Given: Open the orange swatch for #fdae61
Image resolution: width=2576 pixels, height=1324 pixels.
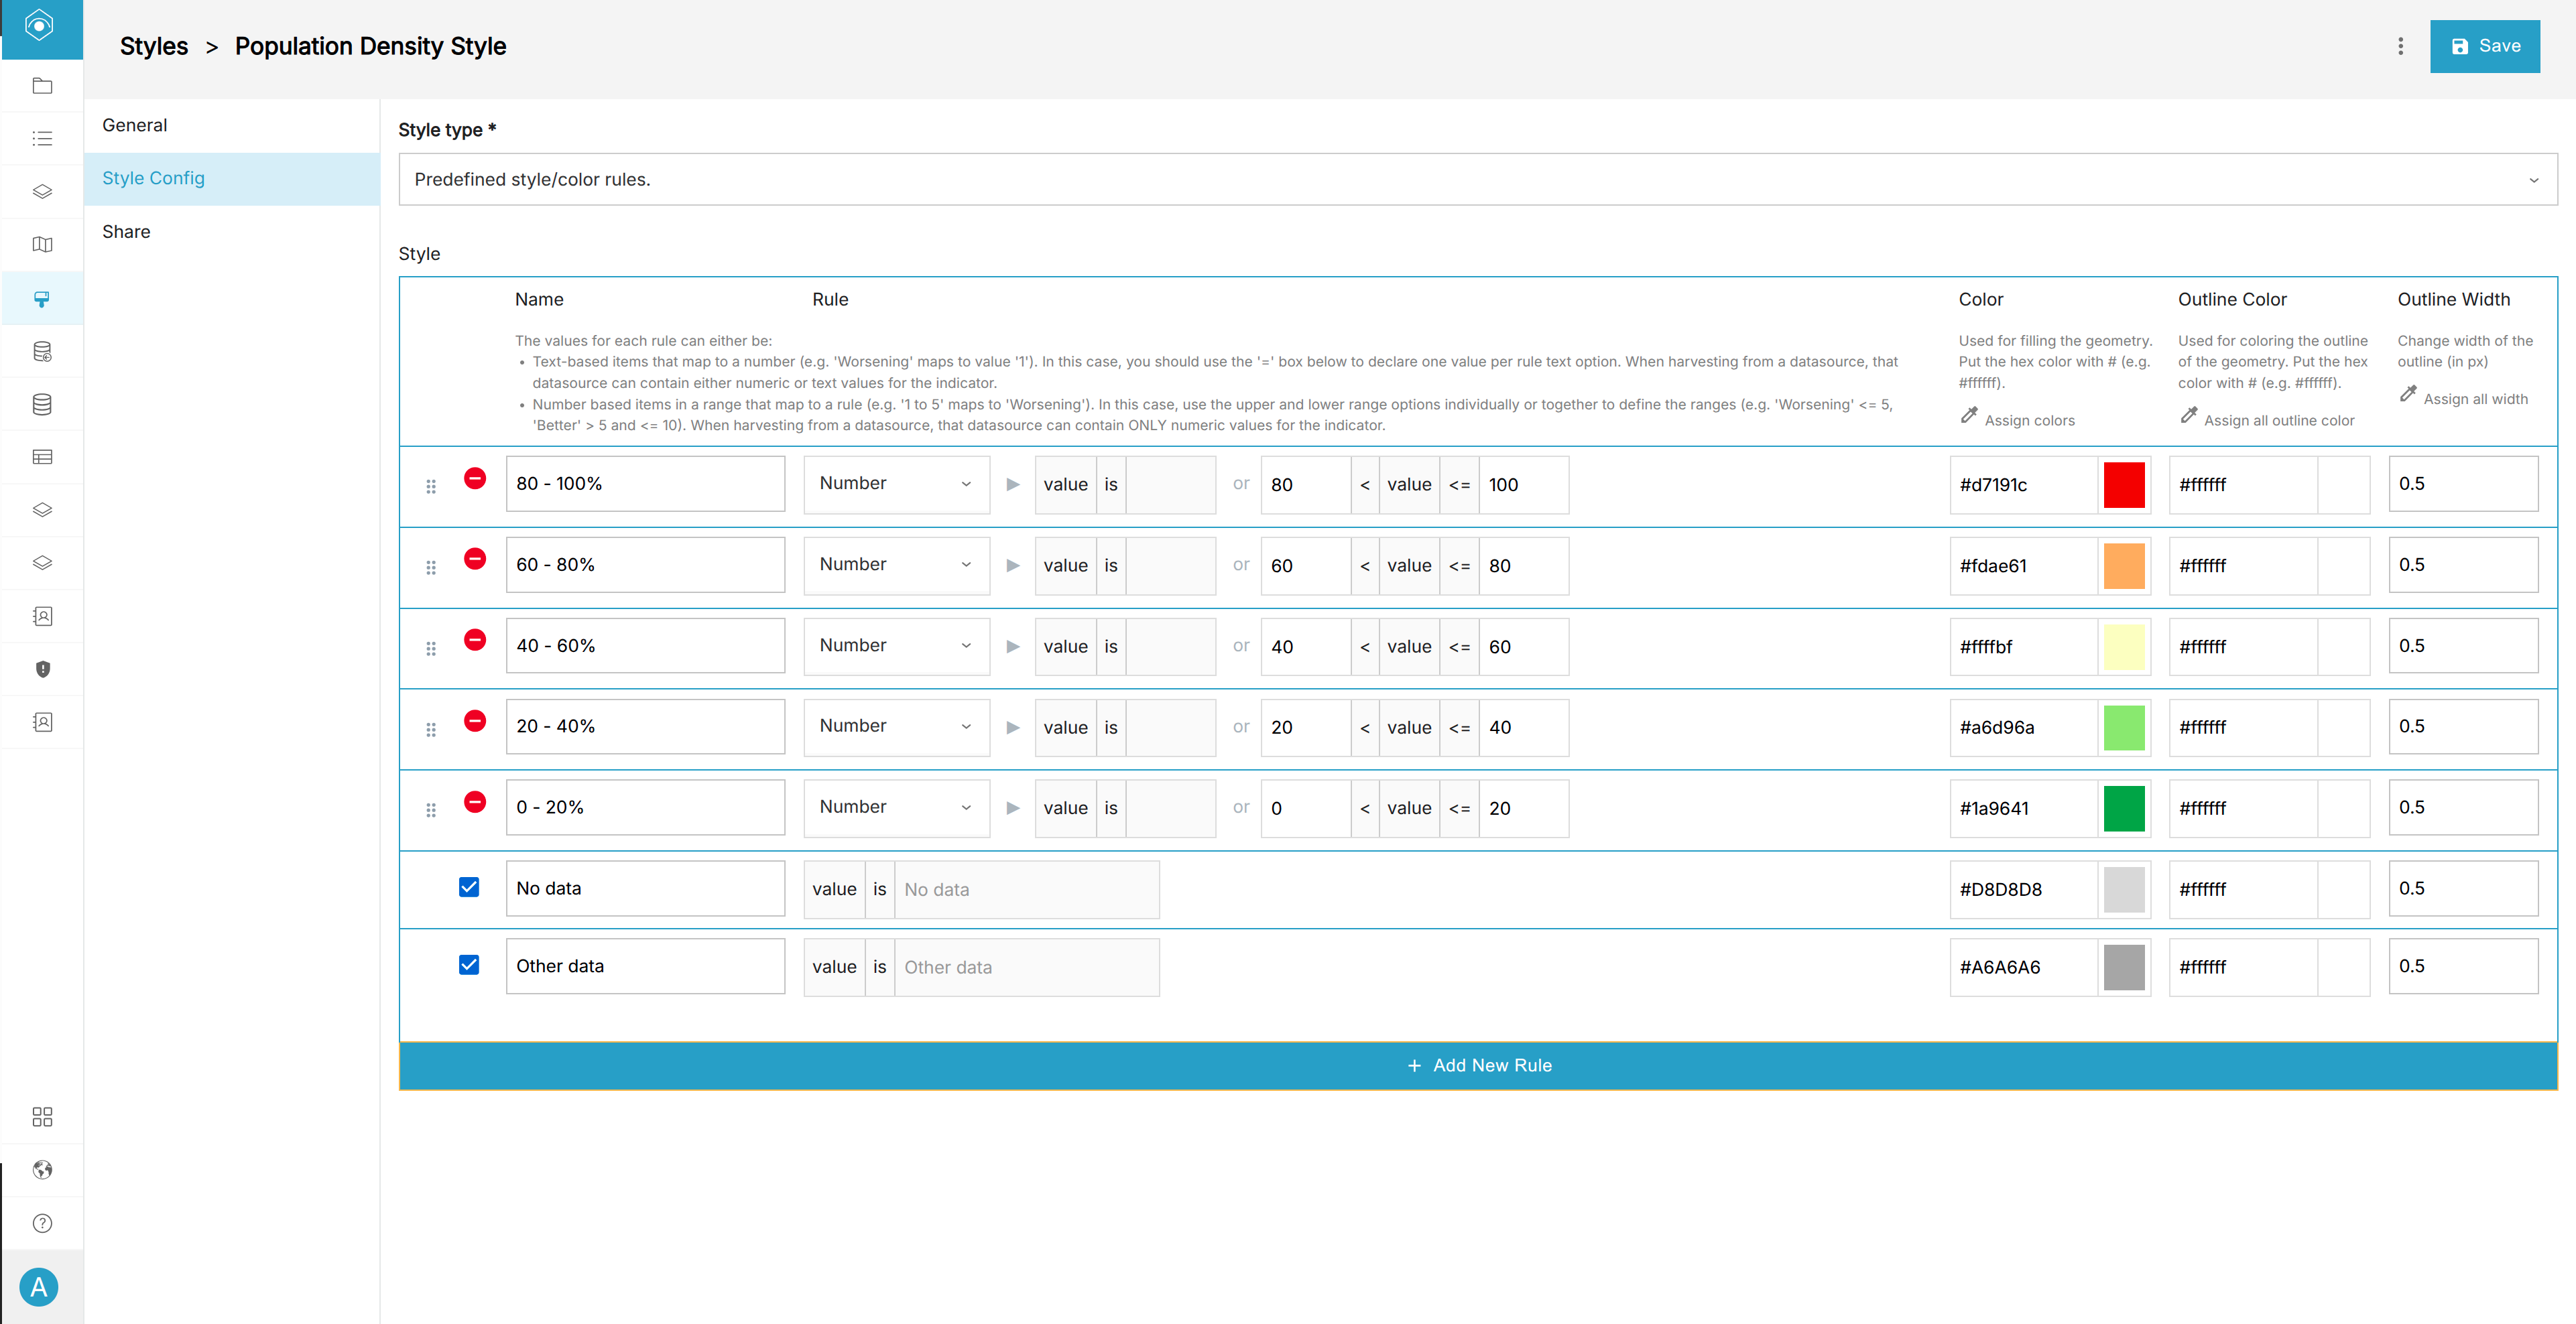Looking at the screenshot, I should 2124,566.
